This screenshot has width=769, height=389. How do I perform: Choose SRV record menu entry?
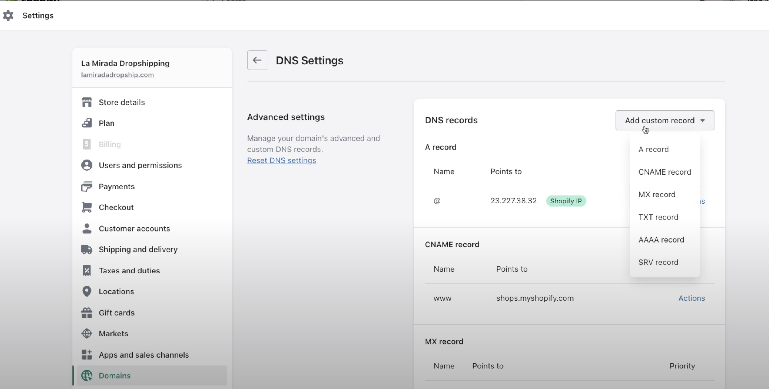coord(658,262)
